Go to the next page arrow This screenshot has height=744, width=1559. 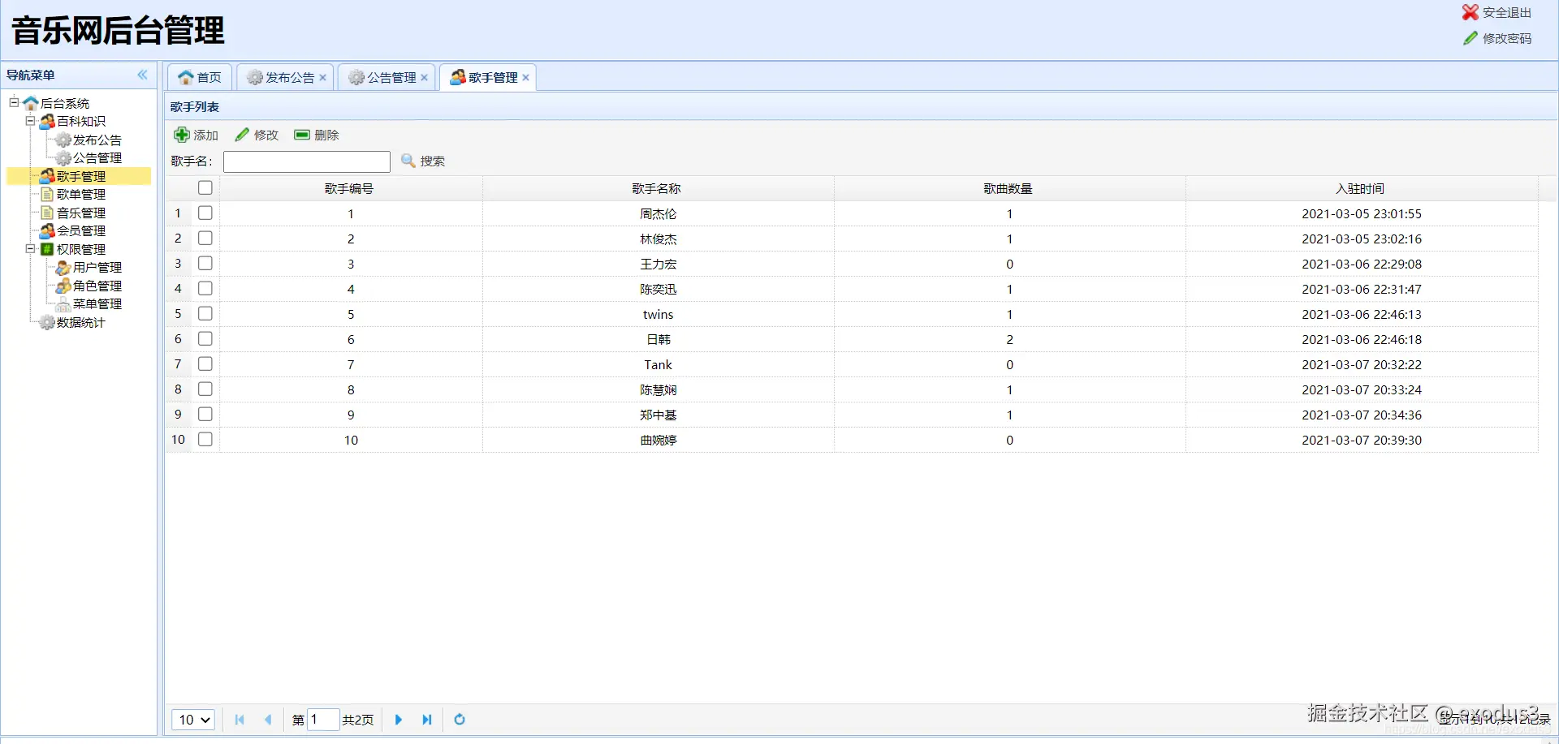[x=399, y=720]
